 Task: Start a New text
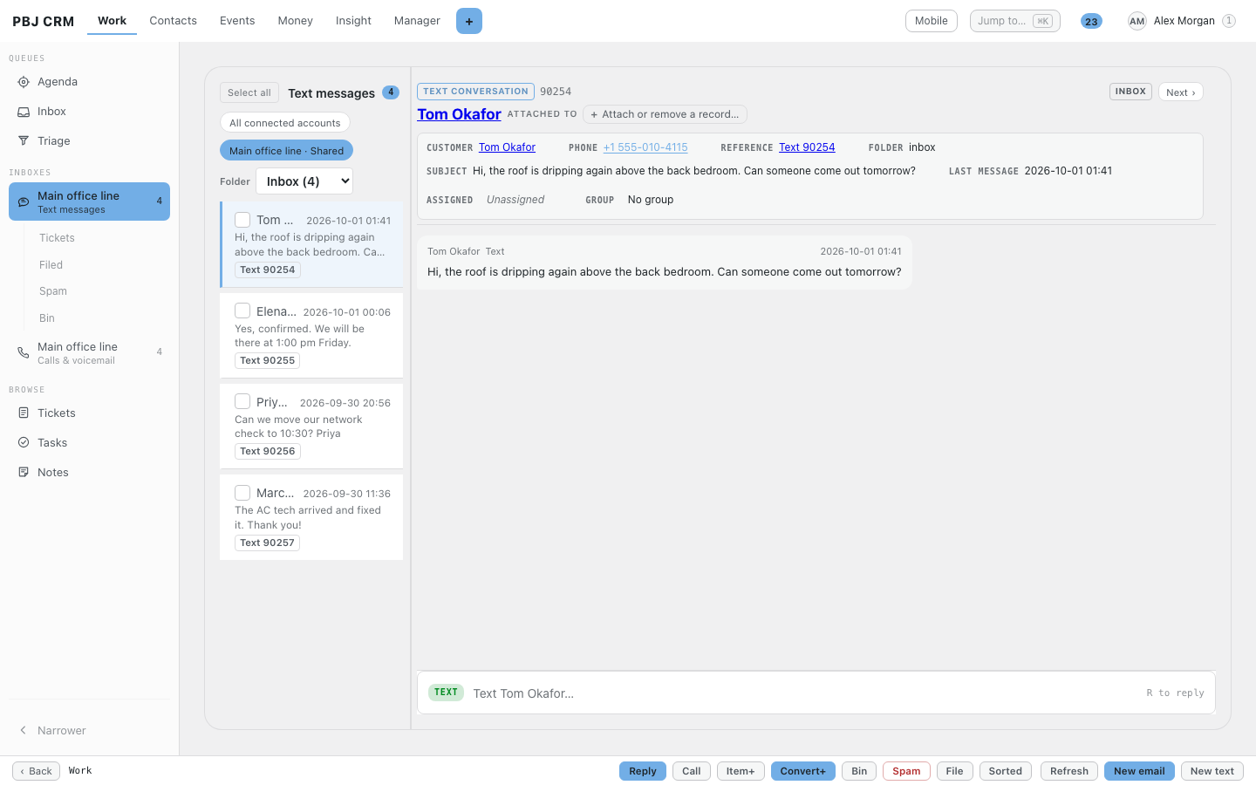click(x=1212, y=771)
